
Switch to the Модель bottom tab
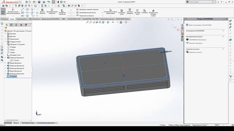pos(16,123)
